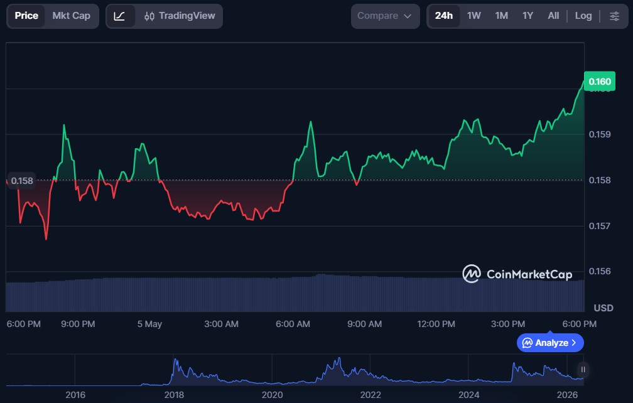The image size is (633, 403).
Task: Select the 24h time range
Action: [443, 16]
